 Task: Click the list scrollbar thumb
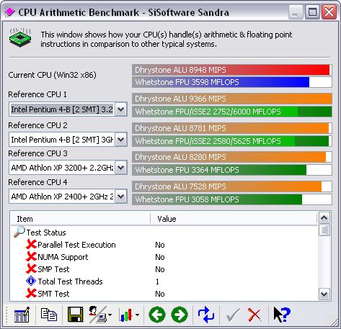324,230
